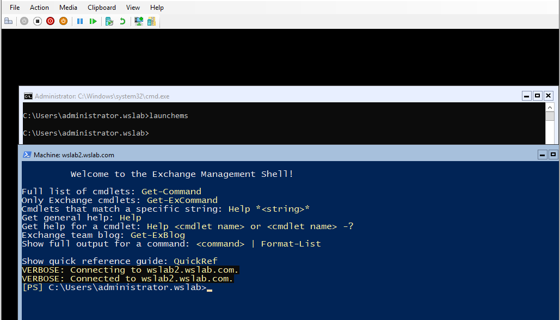
Task: Open the Media menu
Action: click(68, 8)
